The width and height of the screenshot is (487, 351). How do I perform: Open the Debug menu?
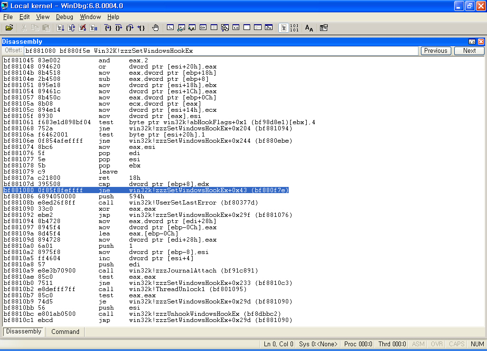tap(65, 17)
